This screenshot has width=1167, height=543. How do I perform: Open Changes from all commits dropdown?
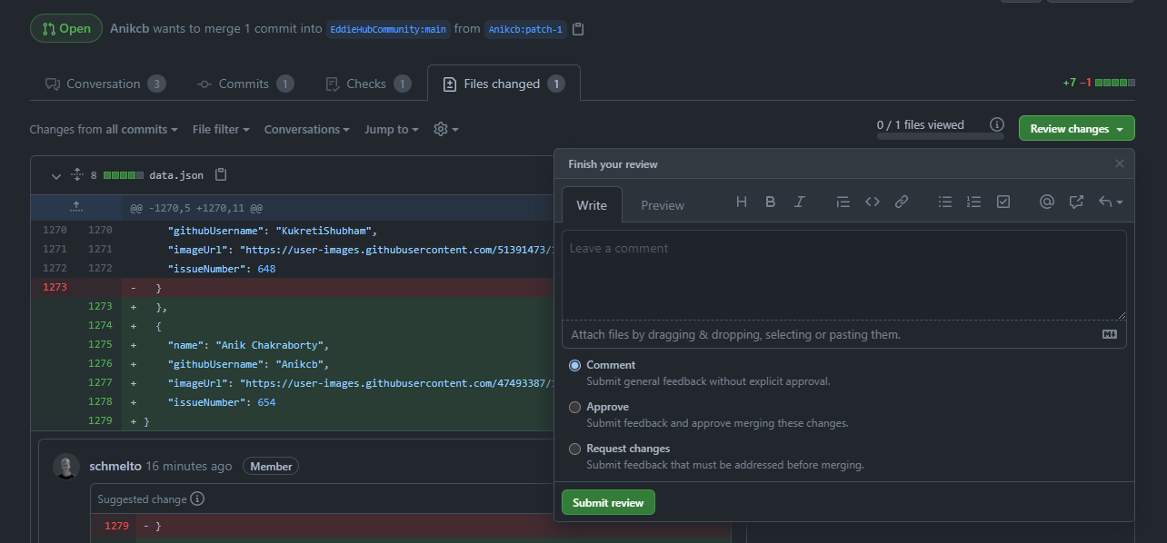[104, 130]
